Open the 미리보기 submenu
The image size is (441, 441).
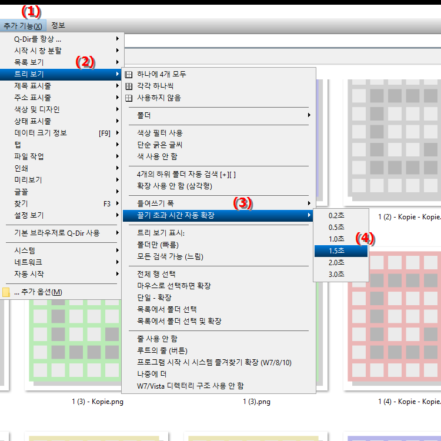pyautogui.click(x=61, y=180)
